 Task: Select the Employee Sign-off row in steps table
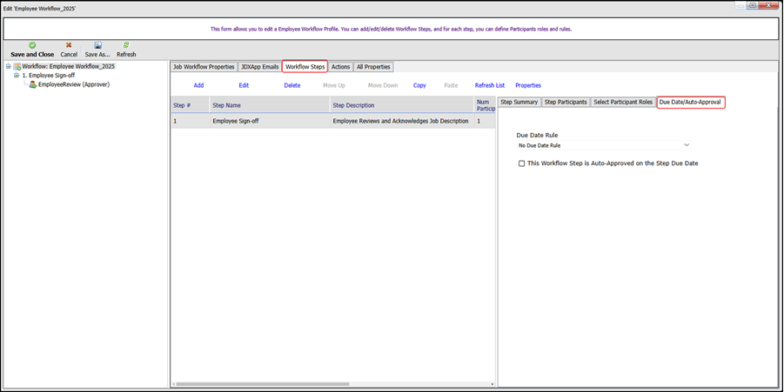[270, 122]
